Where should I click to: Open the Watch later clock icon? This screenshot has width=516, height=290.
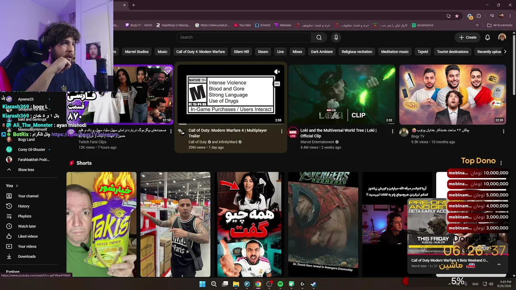[9, 226]
